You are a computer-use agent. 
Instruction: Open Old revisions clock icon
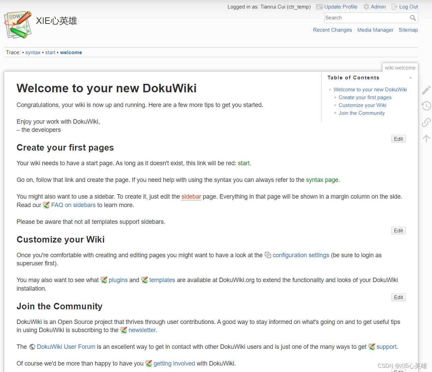click(426, 106)
